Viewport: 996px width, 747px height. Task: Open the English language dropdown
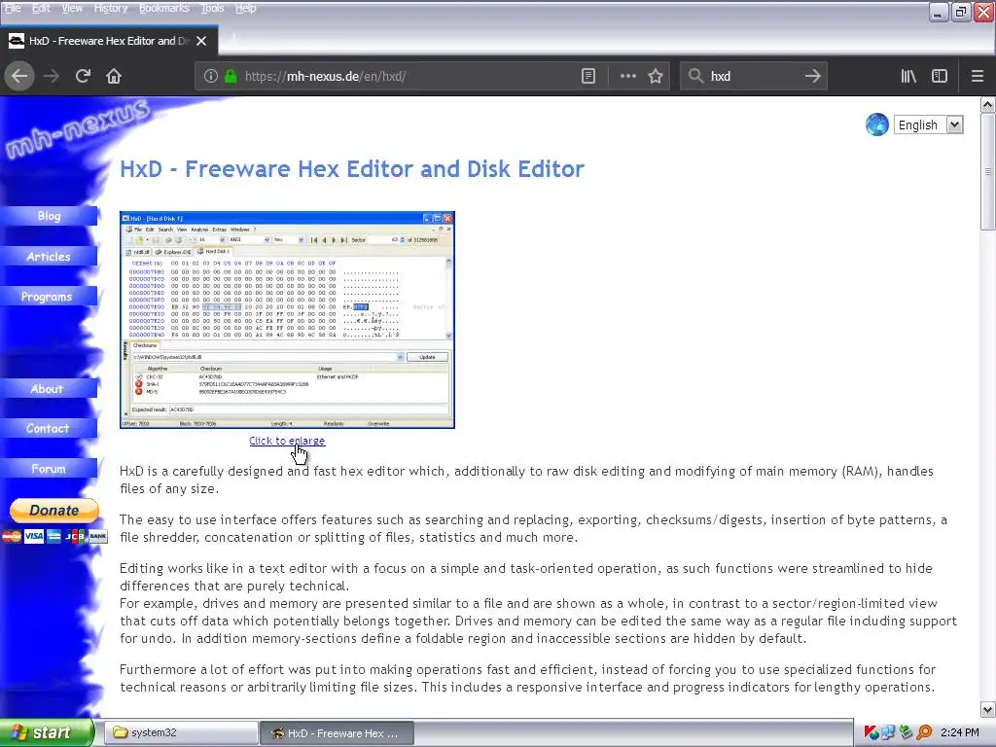pos(928,124)
